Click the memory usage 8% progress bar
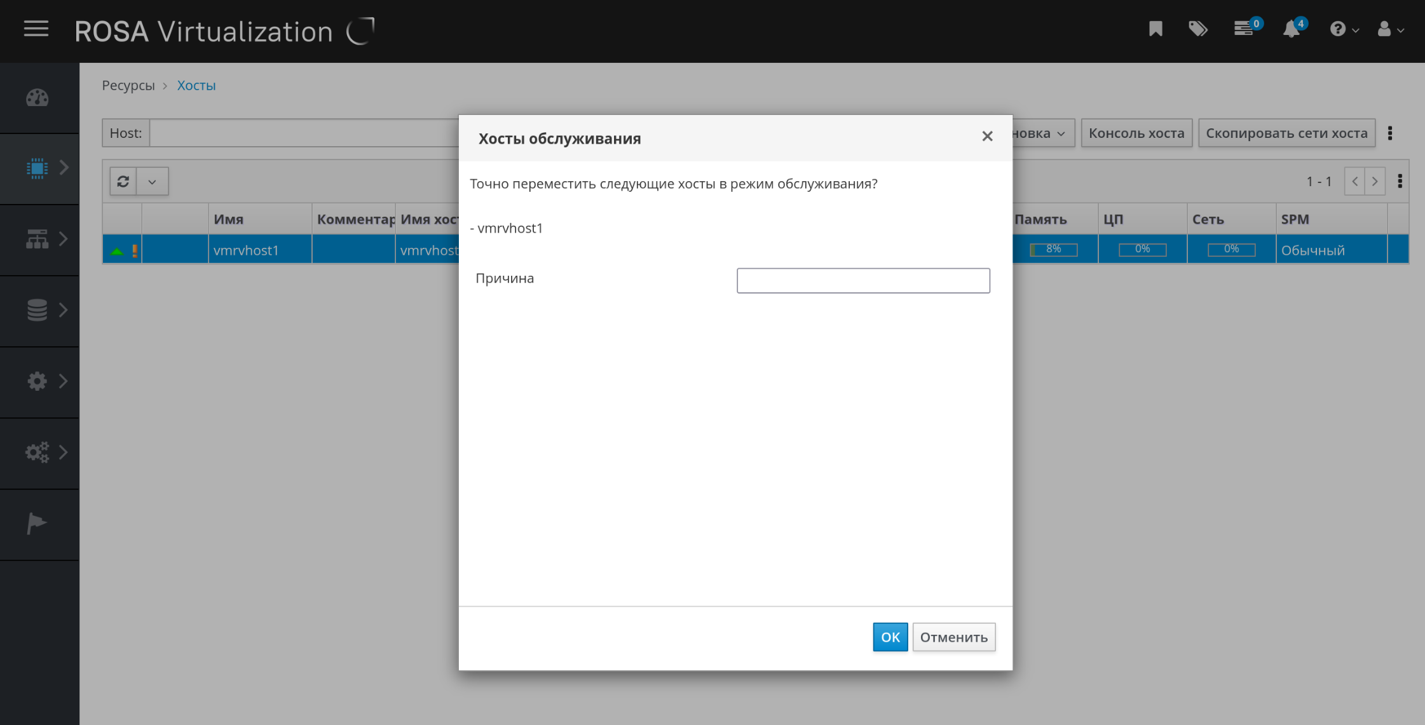 [1053, 250]
